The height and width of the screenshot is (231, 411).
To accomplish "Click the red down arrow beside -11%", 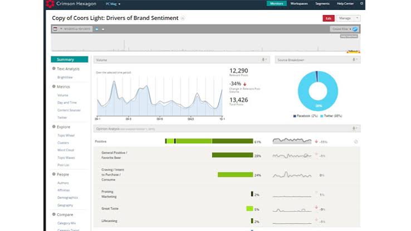I will pos(316,142).
